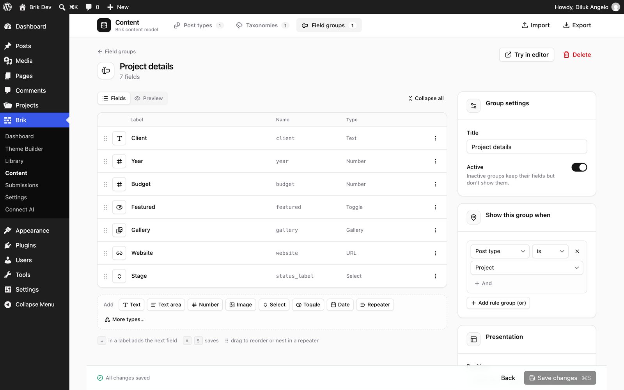Open the three-dot menu for Stage field

435,276
